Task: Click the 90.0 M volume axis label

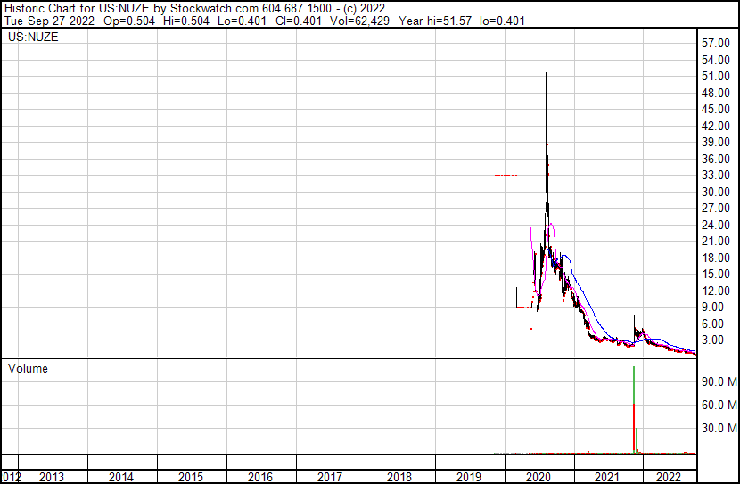Action: coord(717,381)
